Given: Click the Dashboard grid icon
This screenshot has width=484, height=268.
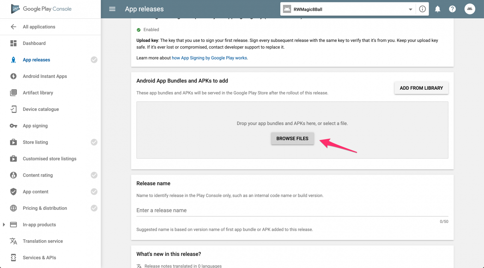Looking at the screenshot, I should 13,43.
